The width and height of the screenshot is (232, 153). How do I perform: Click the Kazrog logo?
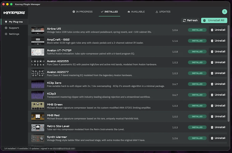coord(14,13)
